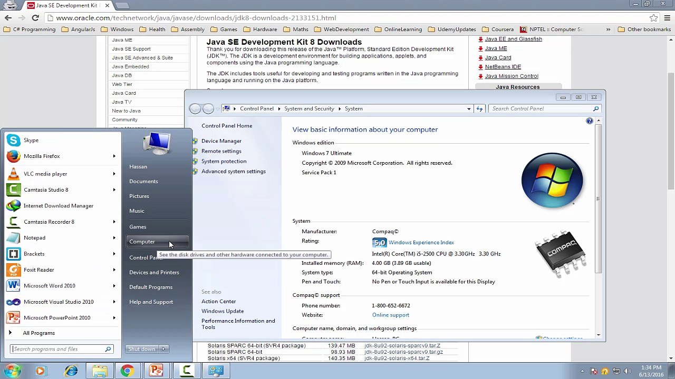675x379 pixels.
Task: Click the Windows Start orb
Action: click(x=12, y=371)
